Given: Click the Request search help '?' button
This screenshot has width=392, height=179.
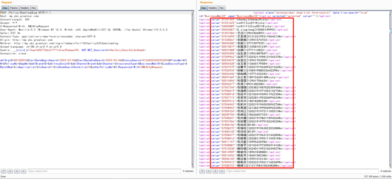Looking at the screenshot, I should pos(3,171).
